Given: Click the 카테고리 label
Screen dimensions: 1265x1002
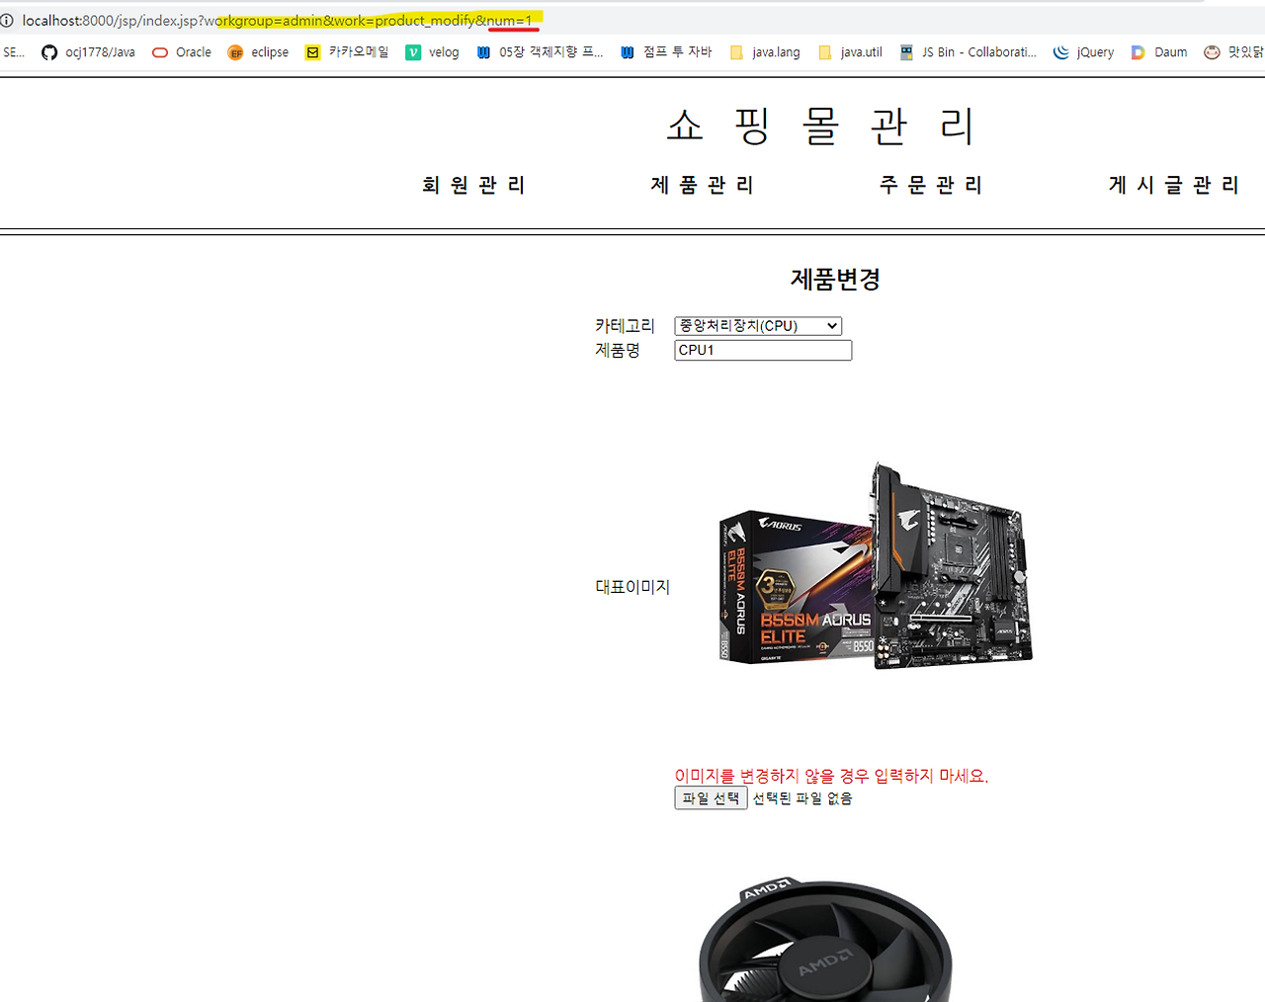Looking at the screenshot, I should click(625, 326).
